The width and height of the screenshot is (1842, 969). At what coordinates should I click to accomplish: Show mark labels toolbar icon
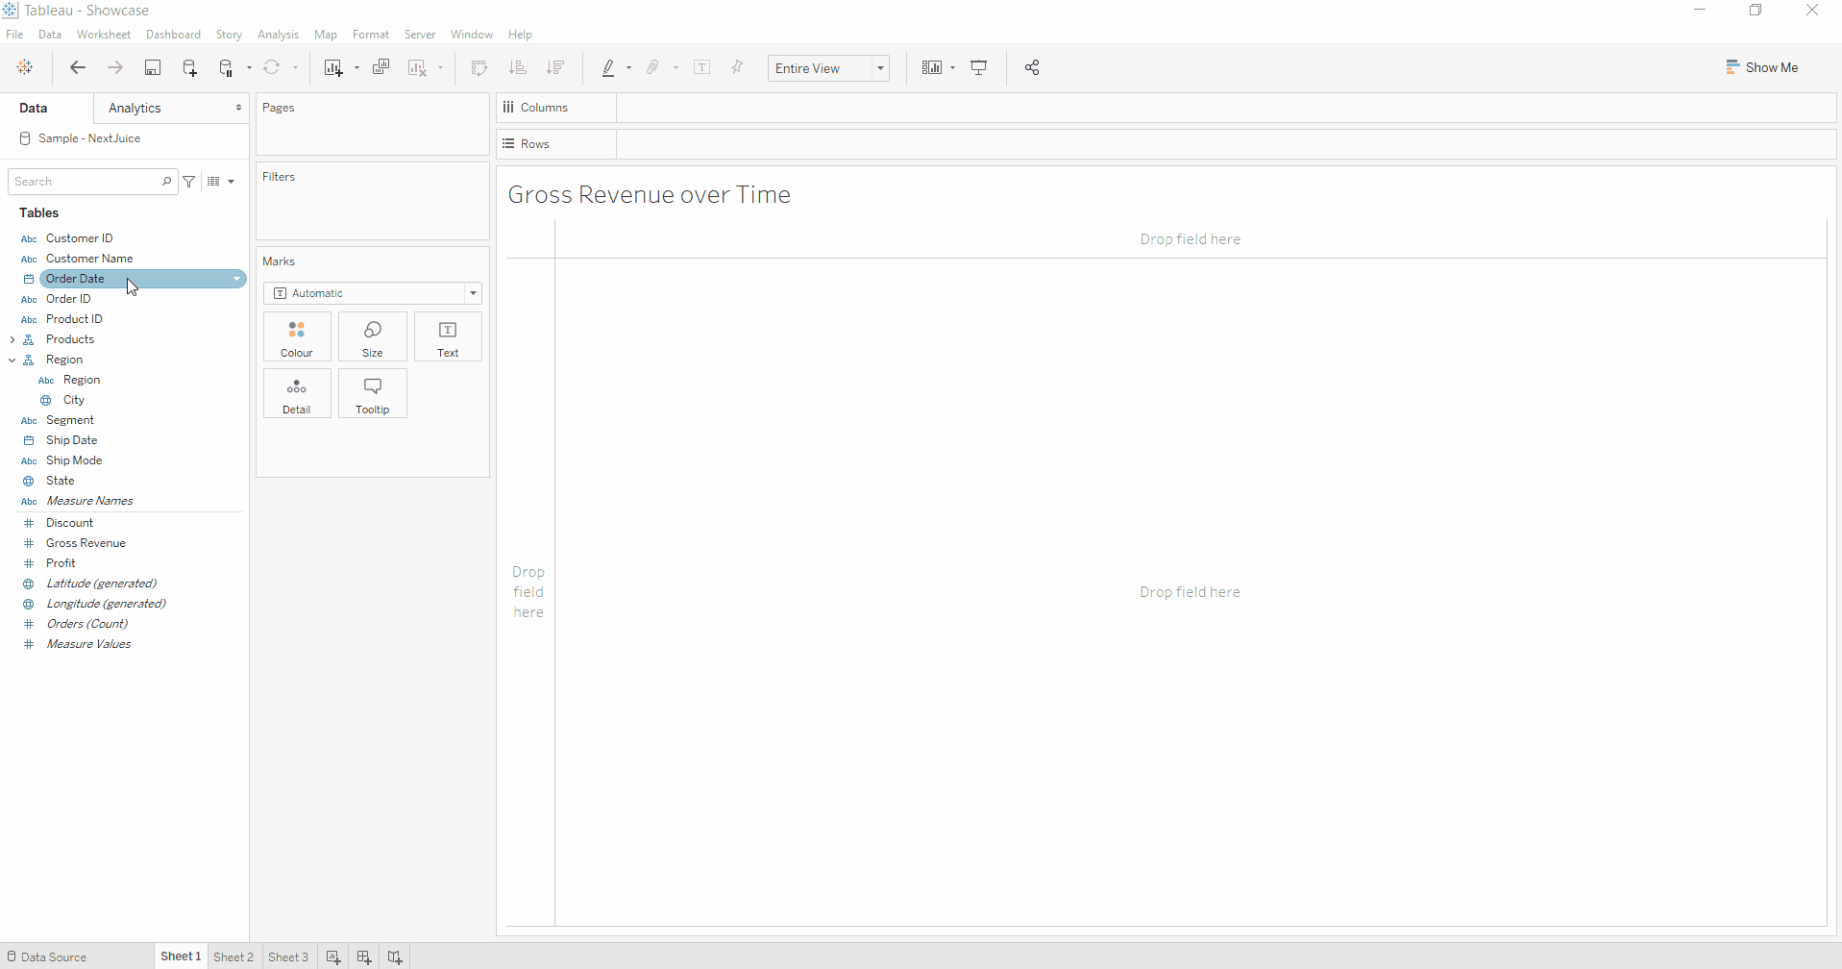pos(702,67)
